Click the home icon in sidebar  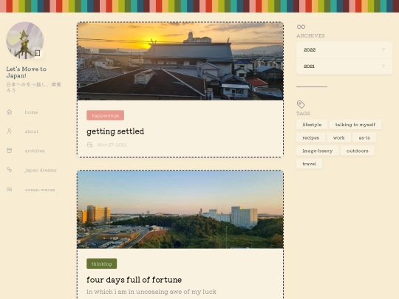pyautogui.click(x=10, y=112)
